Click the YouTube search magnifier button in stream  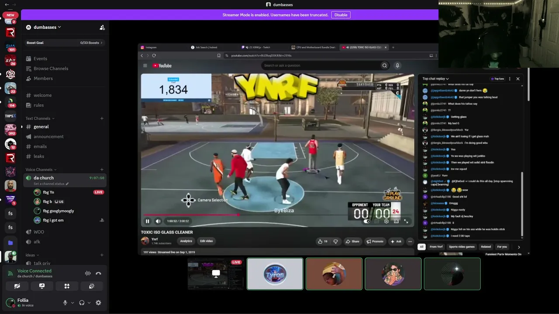384,65
